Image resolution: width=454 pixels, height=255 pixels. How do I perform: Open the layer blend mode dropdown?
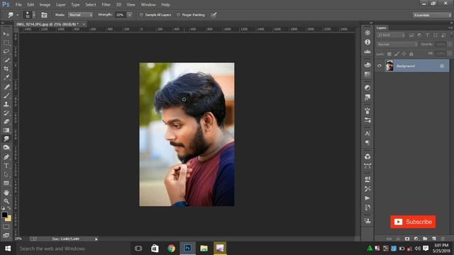397,45
